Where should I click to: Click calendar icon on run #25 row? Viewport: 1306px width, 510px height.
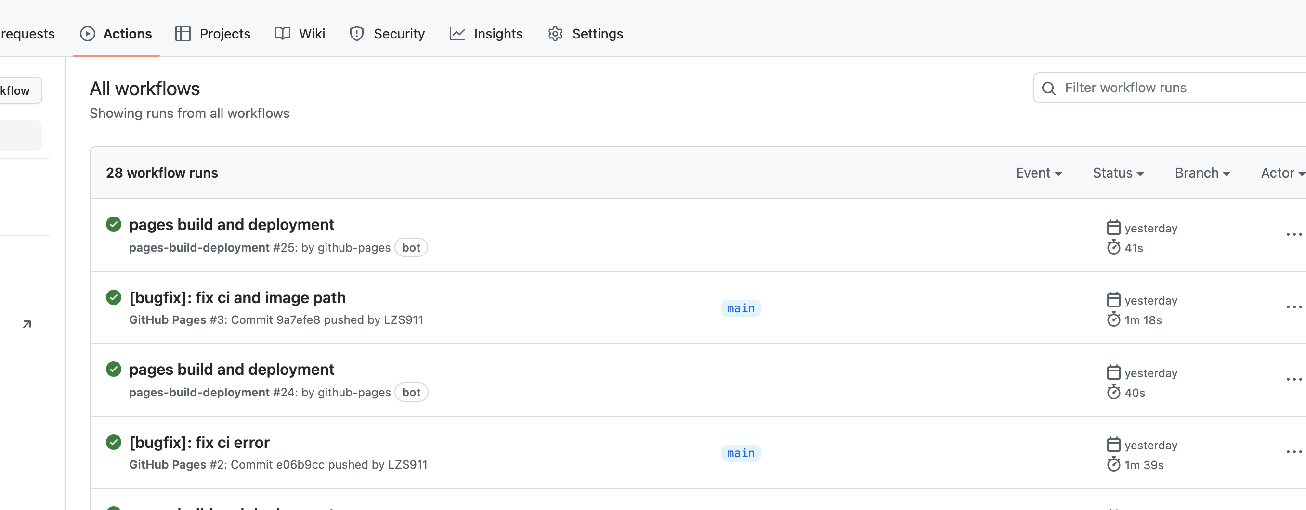tap(1113, 228)
